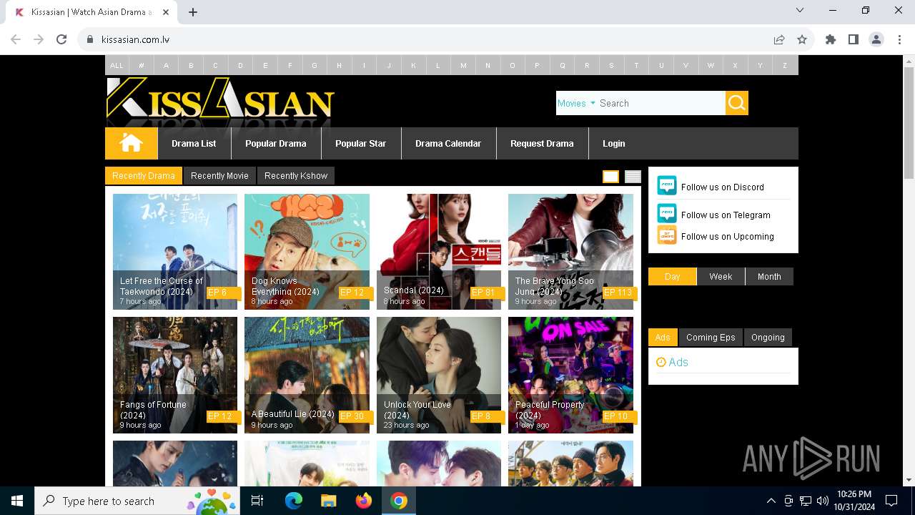
Task: Show hidden system tray icons
Action: (x=771, y=501)
